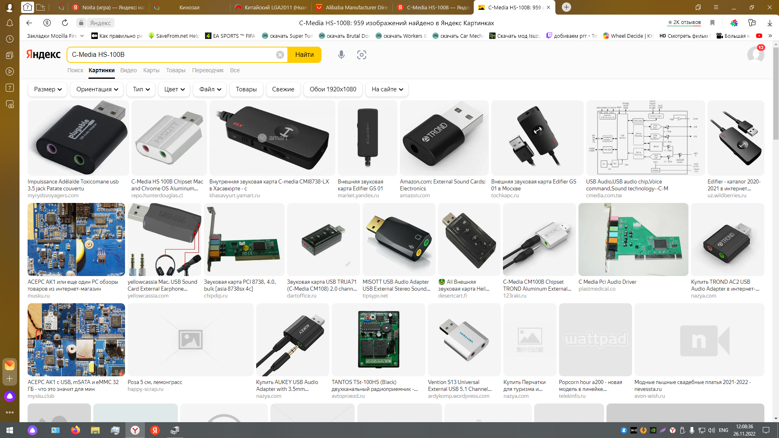Open the screenshot tool in sidebar
The image size is (779, 438).
click(x=10, y=104)
